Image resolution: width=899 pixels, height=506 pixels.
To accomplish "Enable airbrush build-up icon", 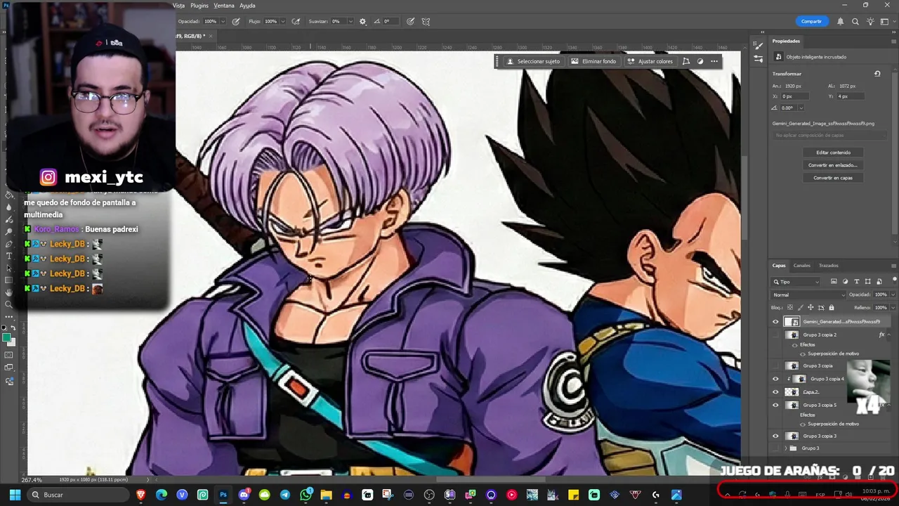I will click(296, 22).
